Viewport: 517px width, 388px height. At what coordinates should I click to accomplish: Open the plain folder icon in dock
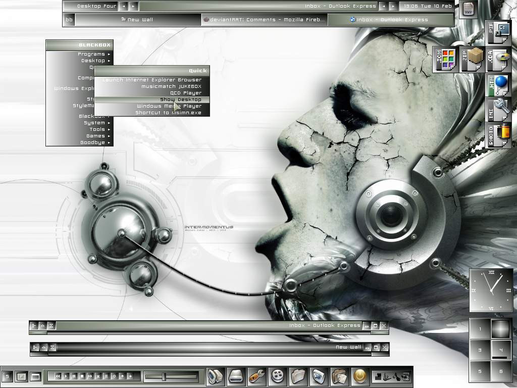pos(298,376)
